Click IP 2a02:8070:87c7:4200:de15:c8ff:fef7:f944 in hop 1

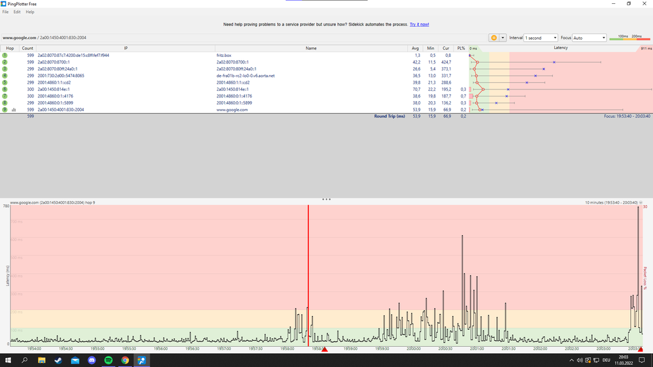(x=73, y=56)
